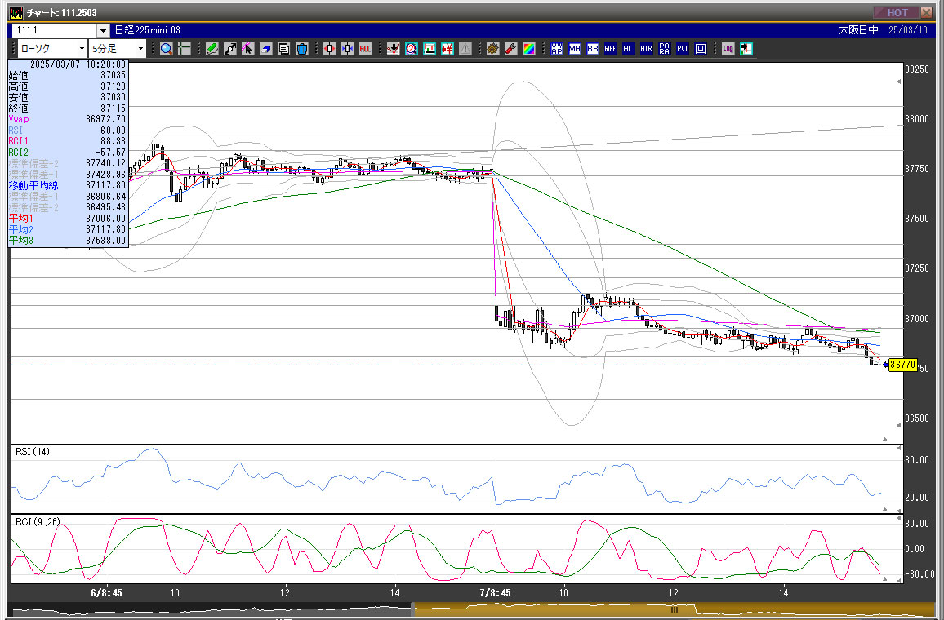The height and width of the screenshot is (620, 944).
Task: Toggle the Log scale button
Action: [728, 49]
